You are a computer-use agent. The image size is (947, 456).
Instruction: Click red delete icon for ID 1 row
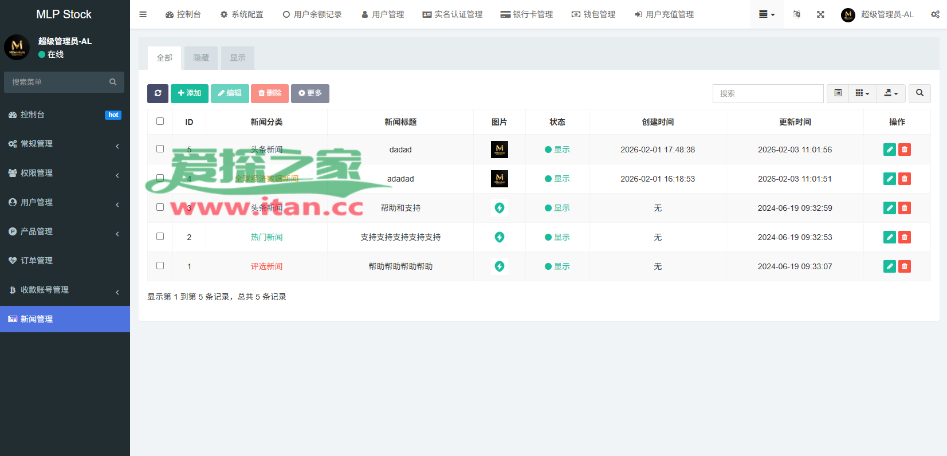click(904, 266)
